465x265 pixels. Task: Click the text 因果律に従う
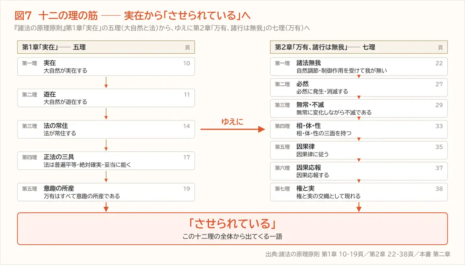(312, 154)
